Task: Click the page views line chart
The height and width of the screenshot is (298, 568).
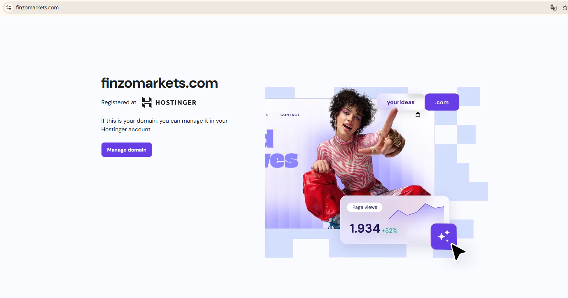Action: click(416, 211)
